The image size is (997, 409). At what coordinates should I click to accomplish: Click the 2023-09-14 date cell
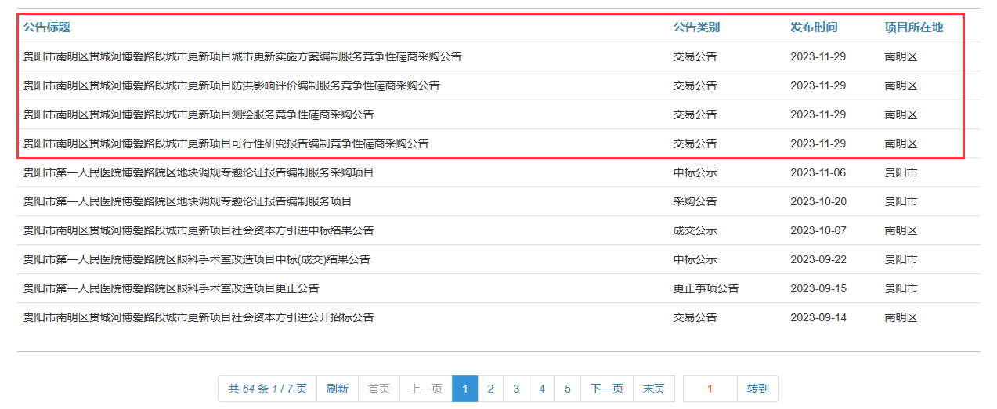pyautogui.click(x=818, y=317)
